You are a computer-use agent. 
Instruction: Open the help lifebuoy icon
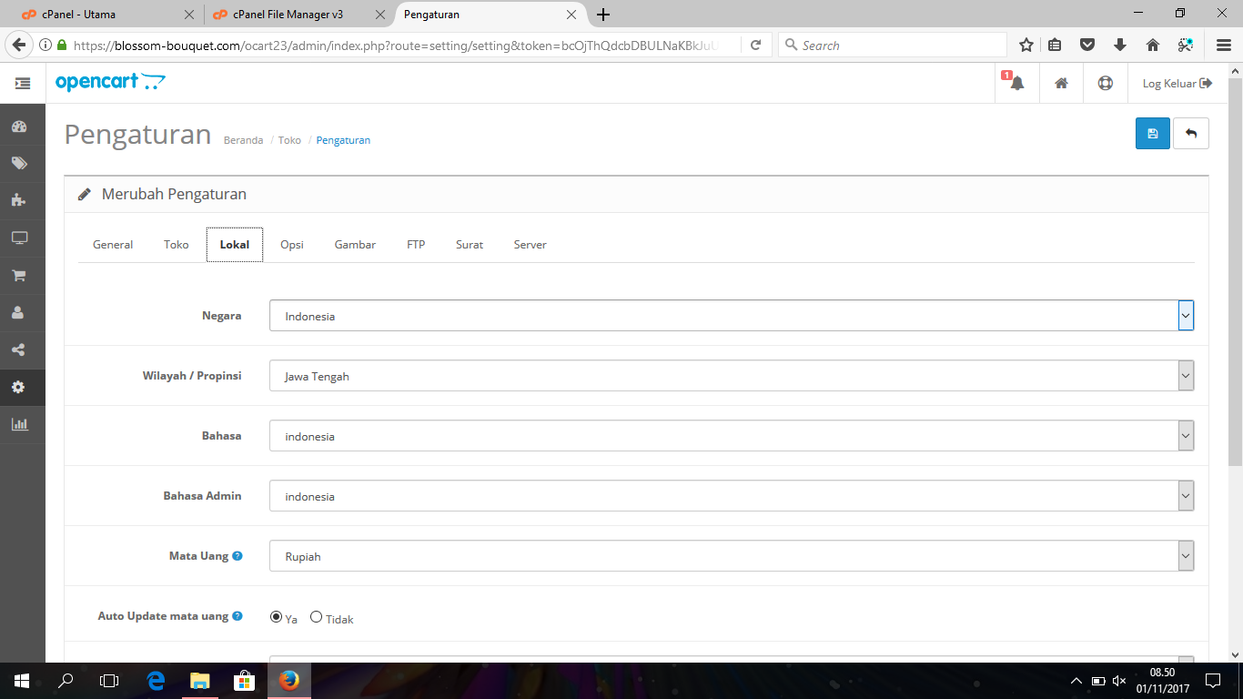(1106, 83)
